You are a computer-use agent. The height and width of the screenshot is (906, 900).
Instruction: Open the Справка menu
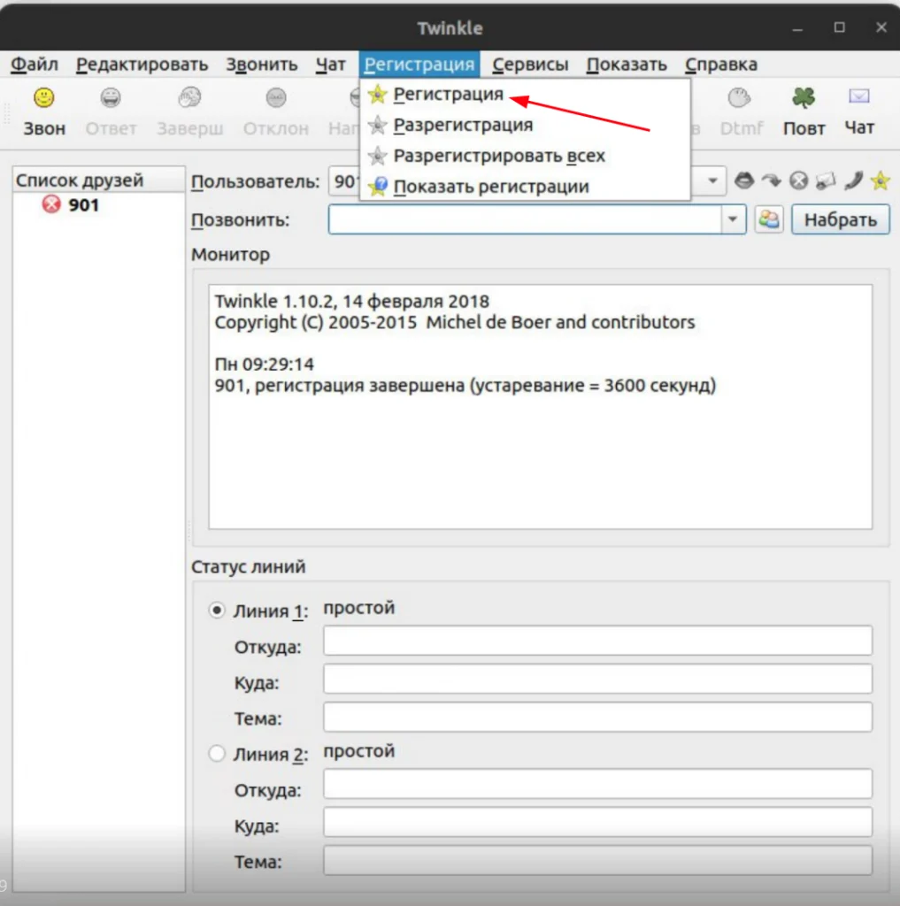click(721, 64)
